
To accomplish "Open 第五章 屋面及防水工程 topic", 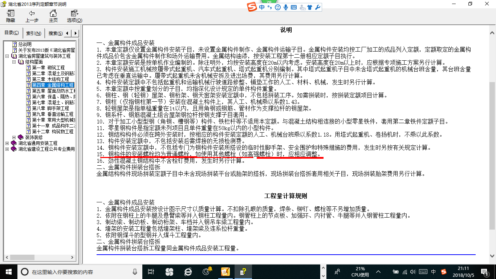I will click(x=53, y=91).
